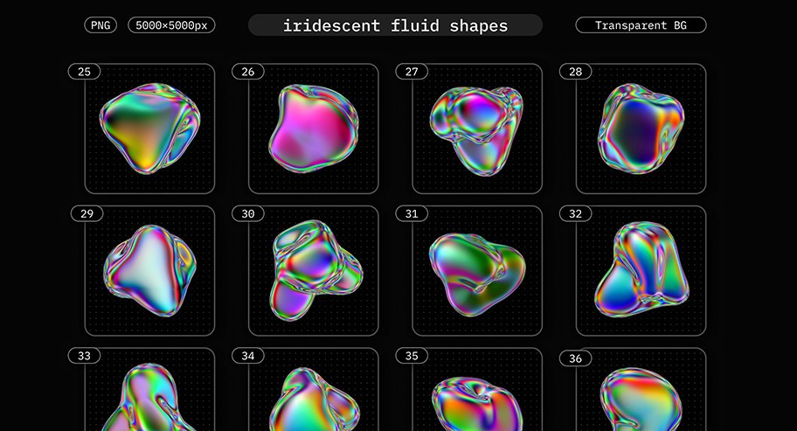Open iridescent shape thumbnail numbered 31
The width and height of the screenshot is (797, 431).
tap(477, 271)
